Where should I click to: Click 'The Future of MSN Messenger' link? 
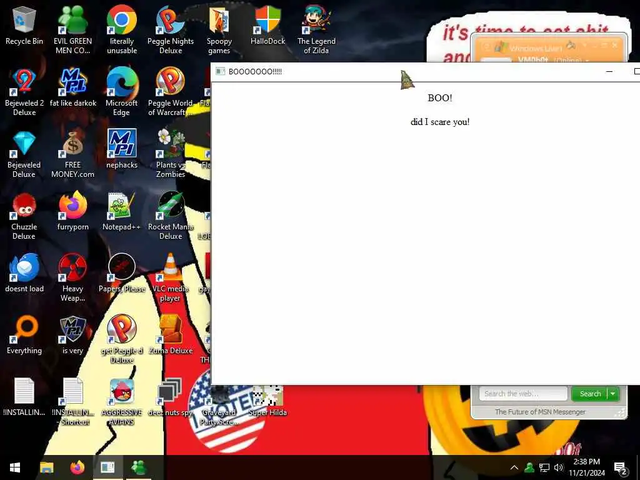click(540, 412)
